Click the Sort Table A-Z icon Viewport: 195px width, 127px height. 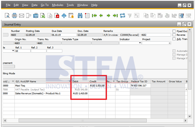tap(137, 16)
